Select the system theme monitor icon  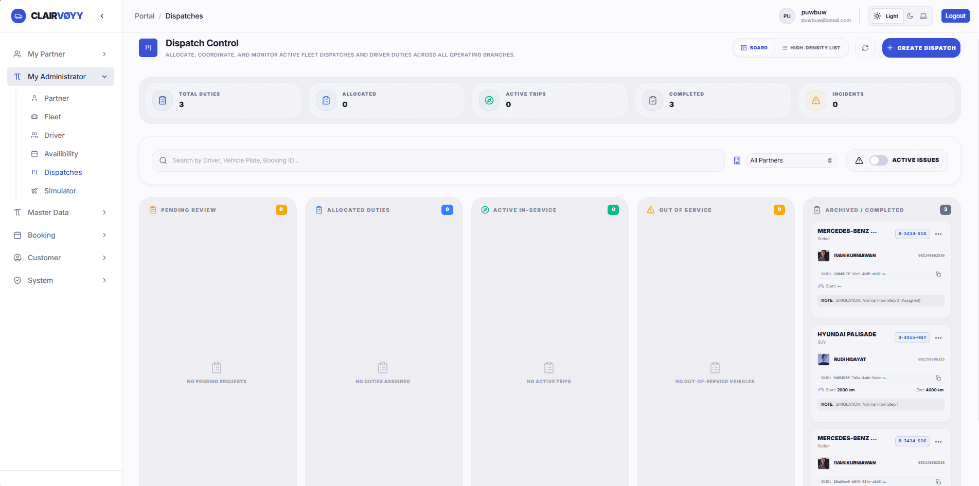(x=923, y=16)
